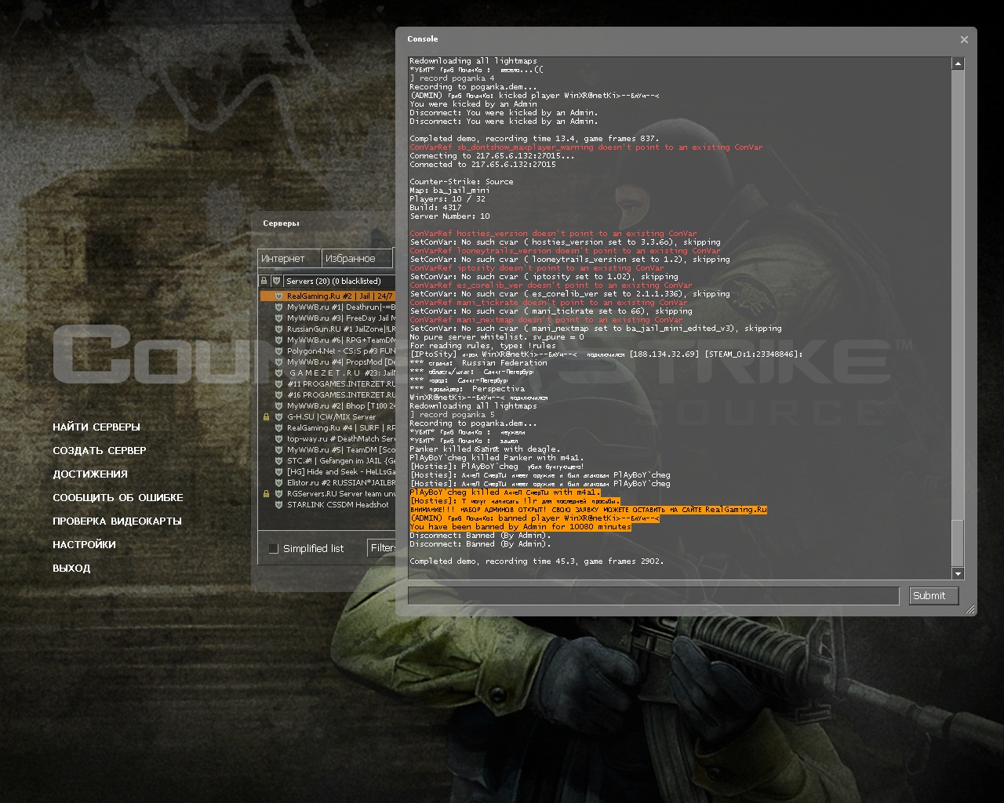The image size is (1004, 803).
Task: Click the lock icon on G-H.SU row
Action: 266,417
